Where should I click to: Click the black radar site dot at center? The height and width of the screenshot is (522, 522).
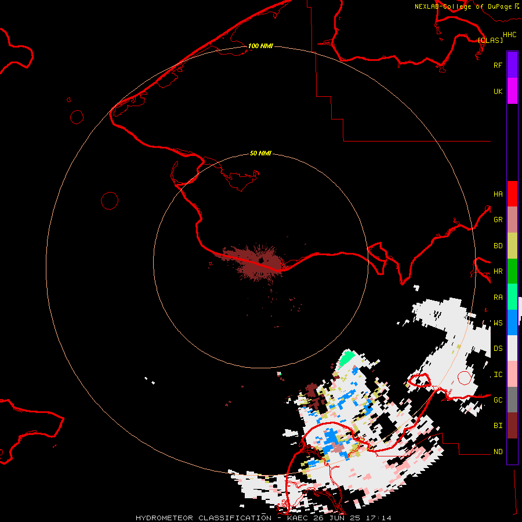tap(261, 260)
